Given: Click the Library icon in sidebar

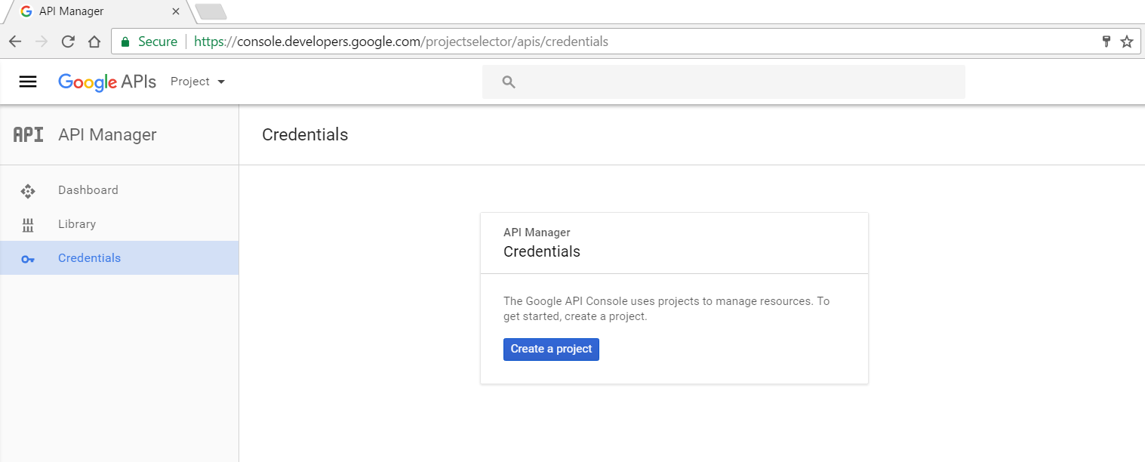Looking at the screenshot, I should coord(28,224).
